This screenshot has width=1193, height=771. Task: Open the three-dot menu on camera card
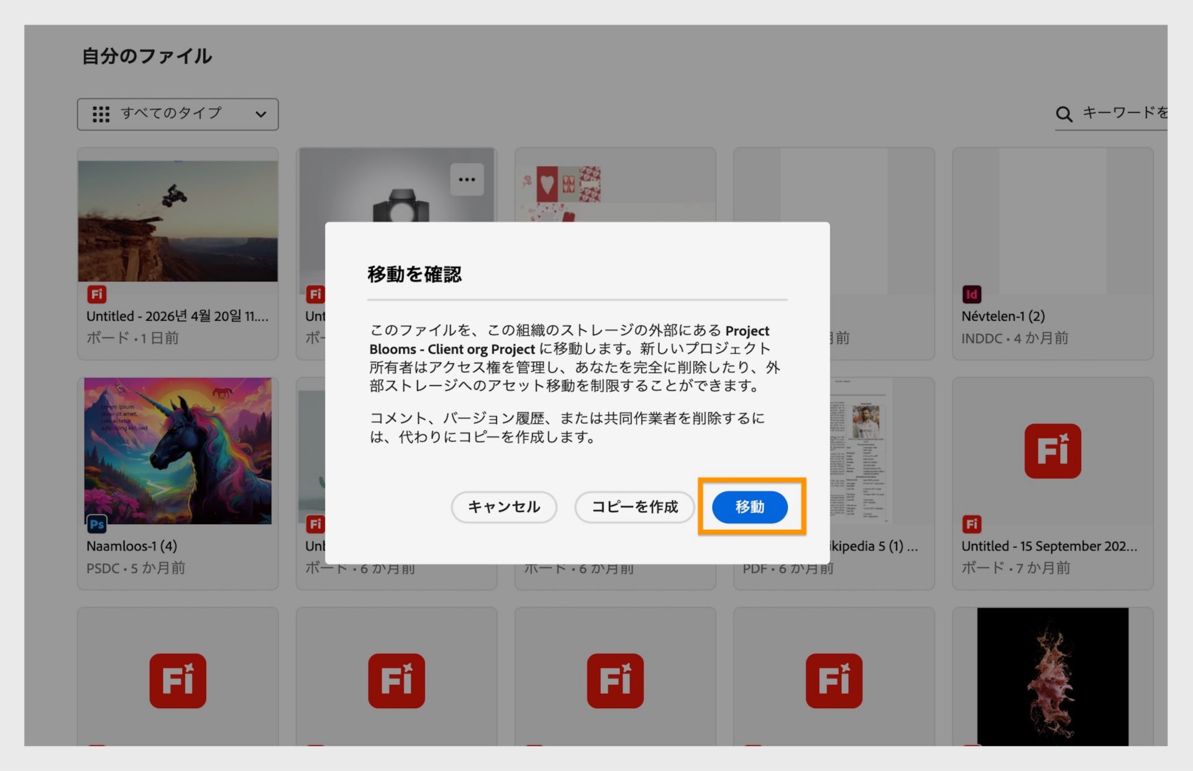[x=467, y=180]
